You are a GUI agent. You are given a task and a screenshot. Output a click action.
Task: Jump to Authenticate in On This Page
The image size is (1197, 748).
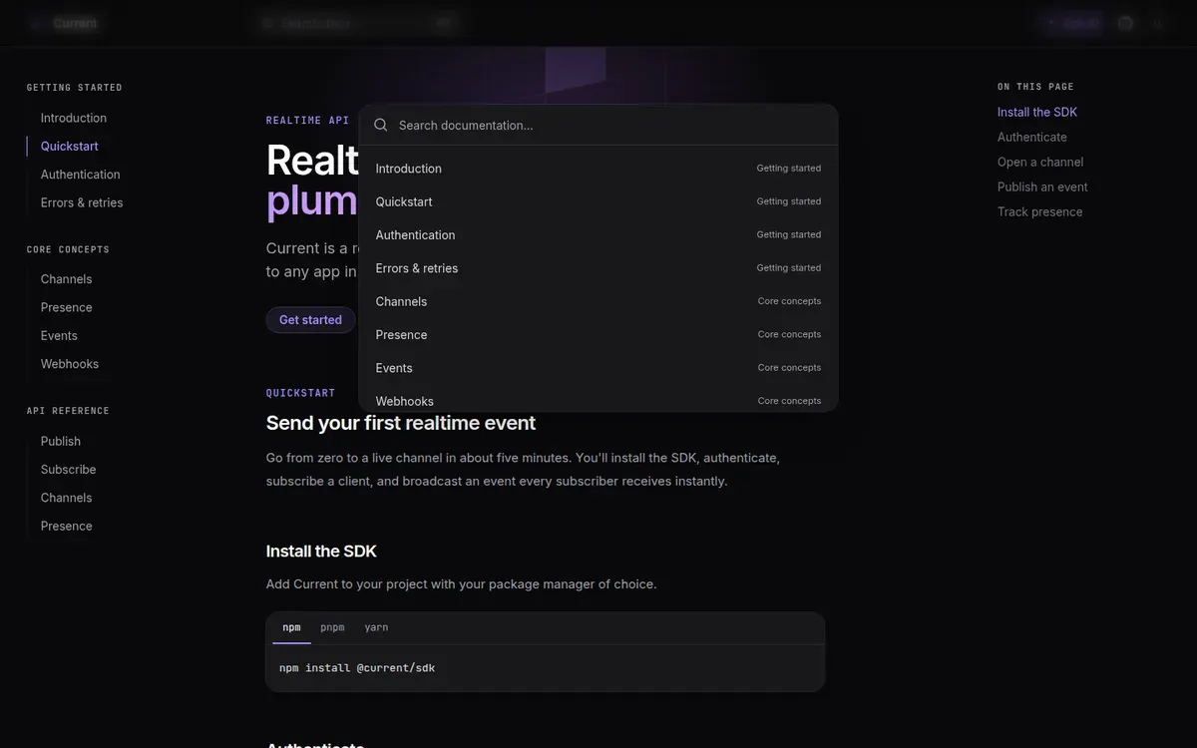(1032, 138)
